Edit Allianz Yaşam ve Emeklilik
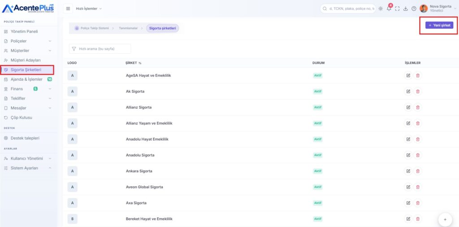The height and width of the screenshot is (227, 459). point(408,123)
